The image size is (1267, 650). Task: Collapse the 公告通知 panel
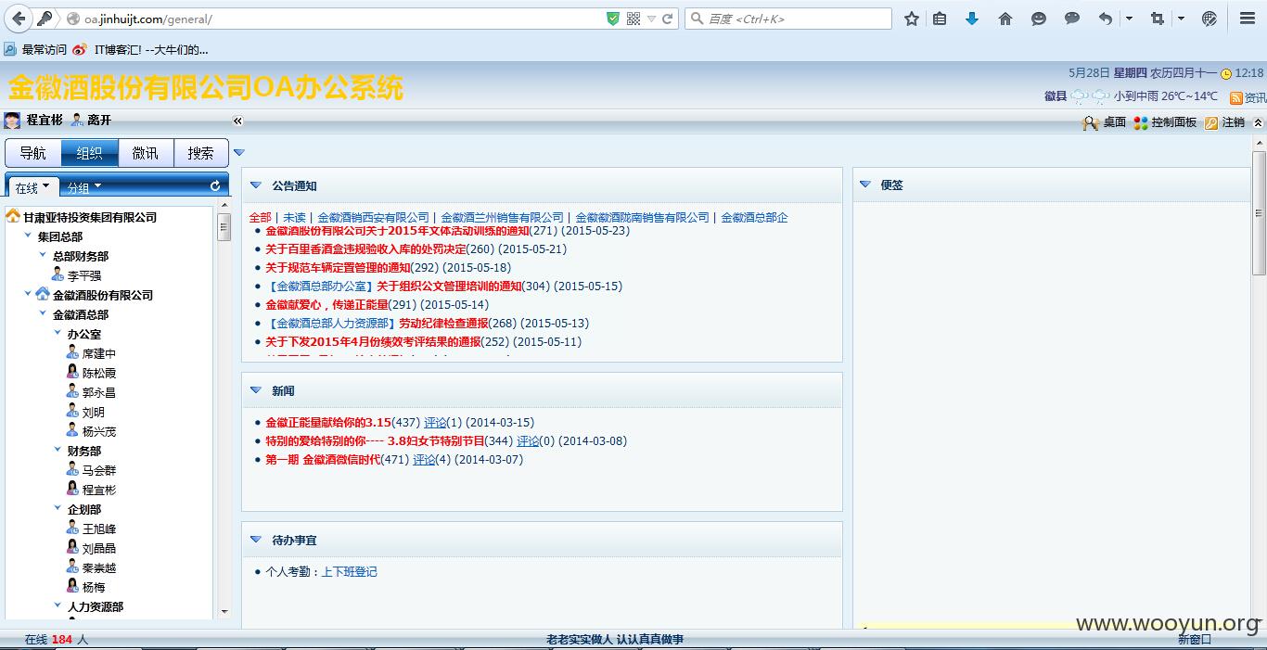pyautogui.click(x=256, y=185)
